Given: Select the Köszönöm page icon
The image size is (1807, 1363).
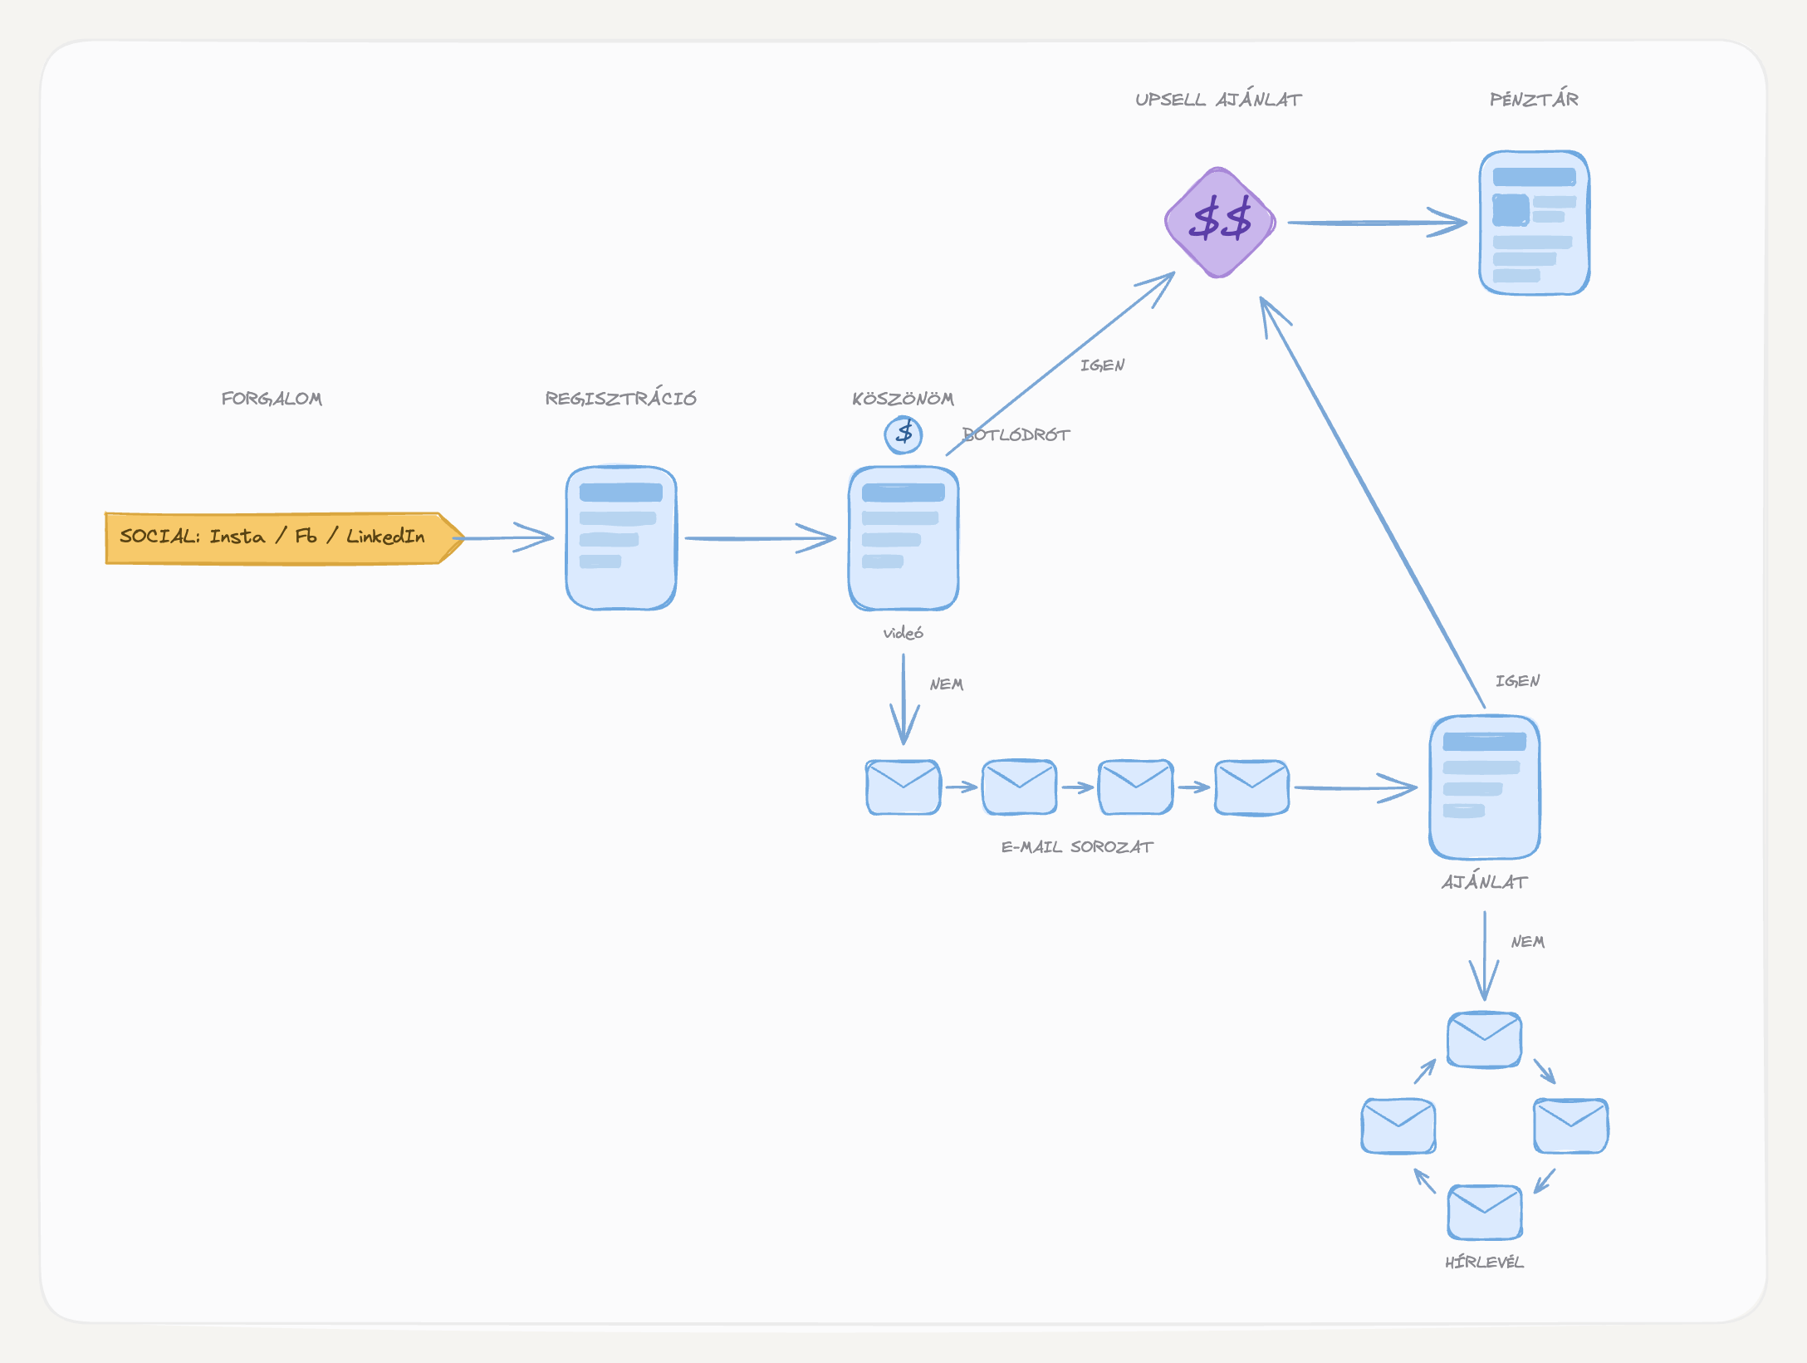Looking at the screenshot, I should point(903,537).
